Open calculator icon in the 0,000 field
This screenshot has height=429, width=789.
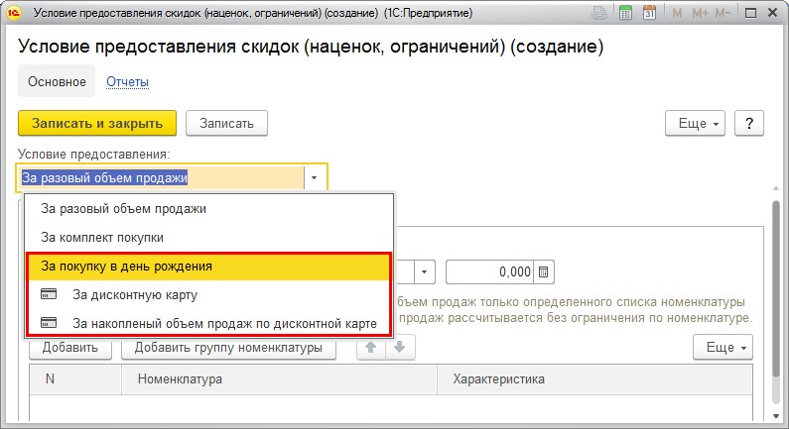tap(544, 272)
